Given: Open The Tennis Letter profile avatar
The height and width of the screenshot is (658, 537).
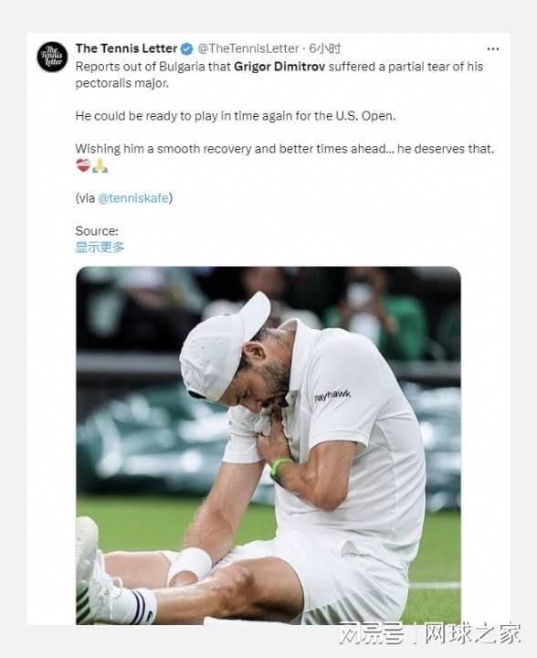Looking at the screenshot, I should pos(52,57).
